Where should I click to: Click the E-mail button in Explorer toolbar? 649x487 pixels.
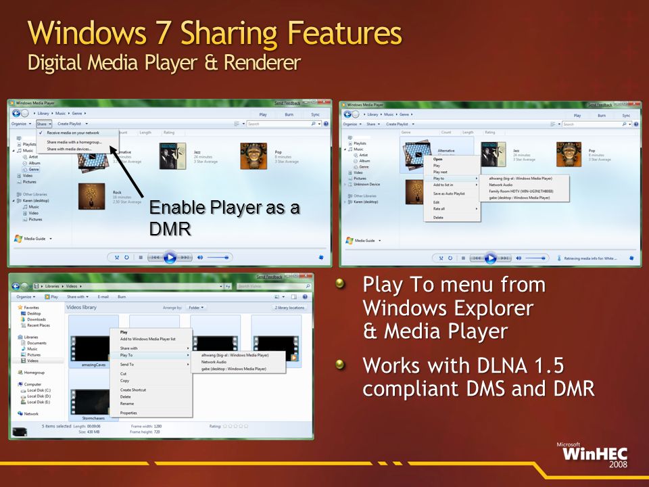pyautogui.click(x=103, y=297)
